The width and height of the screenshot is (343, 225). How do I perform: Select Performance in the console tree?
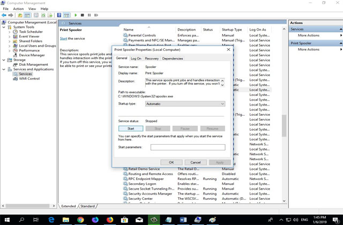pos(29,50)
